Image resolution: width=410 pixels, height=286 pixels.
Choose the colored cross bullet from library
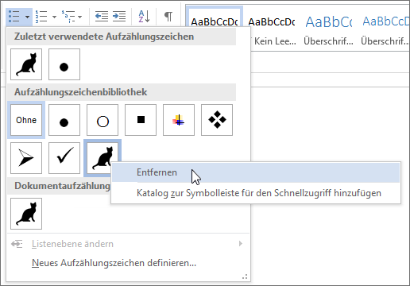pos(179,120)
